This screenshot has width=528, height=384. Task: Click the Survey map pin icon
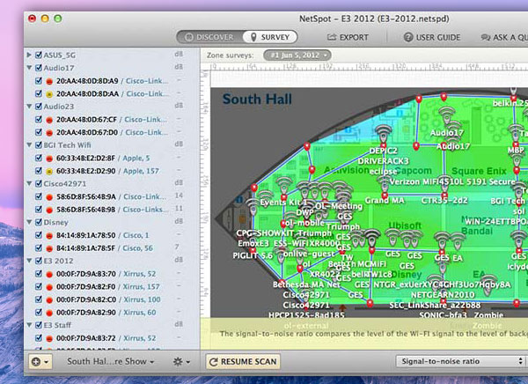coord(253,37)
